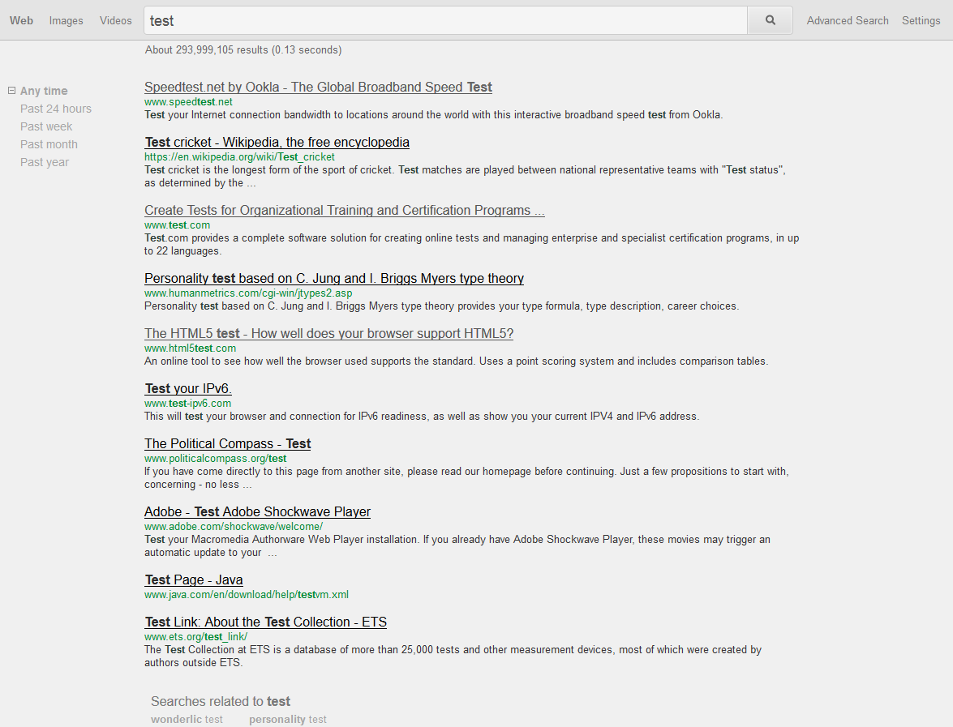Switch to the Videos tab

(115, 20)
